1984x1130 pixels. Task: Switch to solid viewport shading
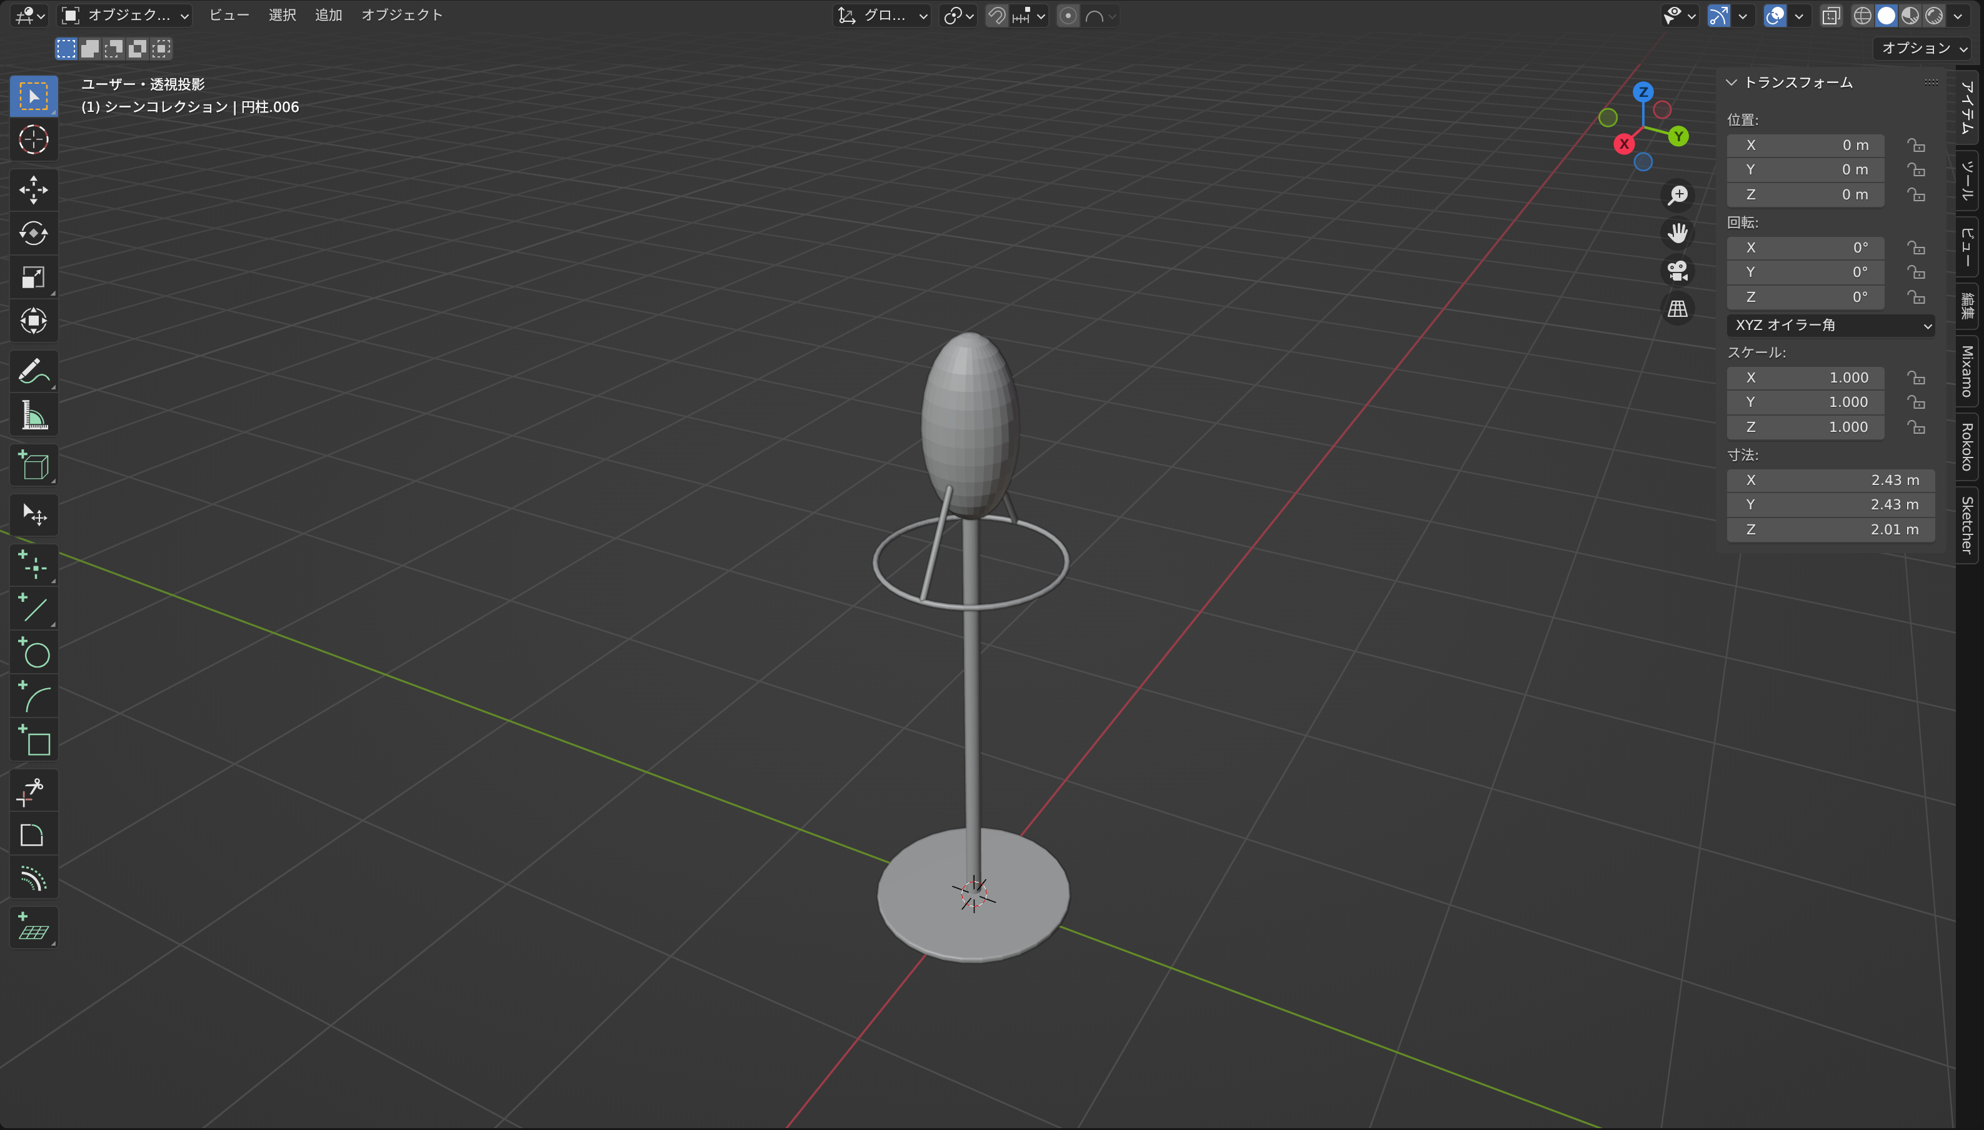click(x=1886, y=16)
